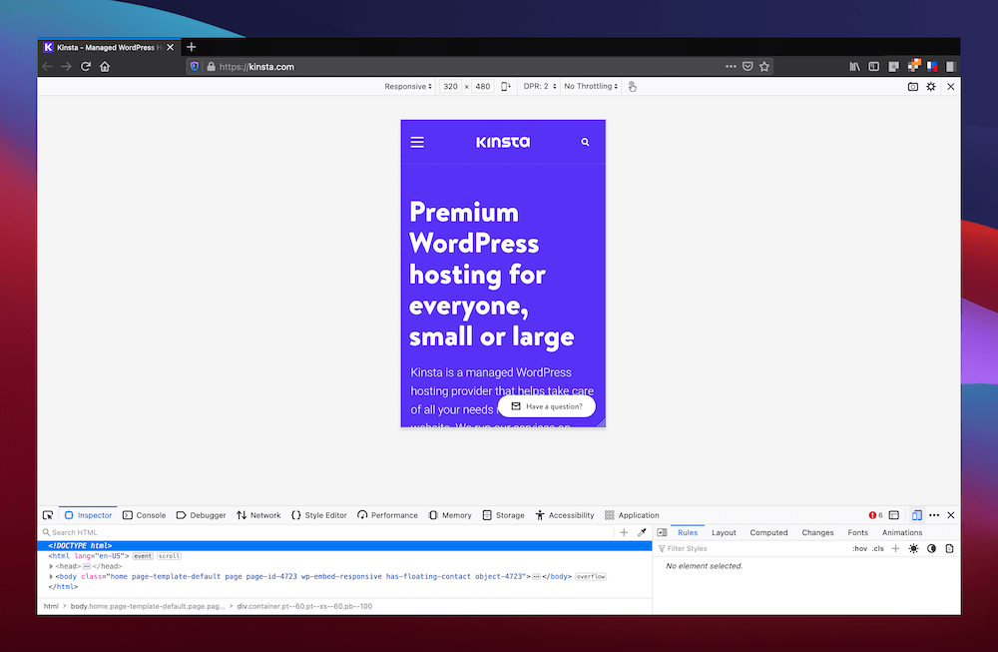Image resolution: width=998 pixels, height=652 pixels.
Task: Add a new CSS rule with plus button
Action: [895, 548]
